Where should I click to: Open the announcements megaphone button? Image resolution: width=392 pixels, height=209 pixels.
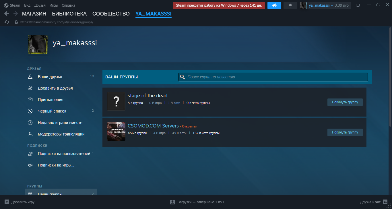click(x=274, y=5)
